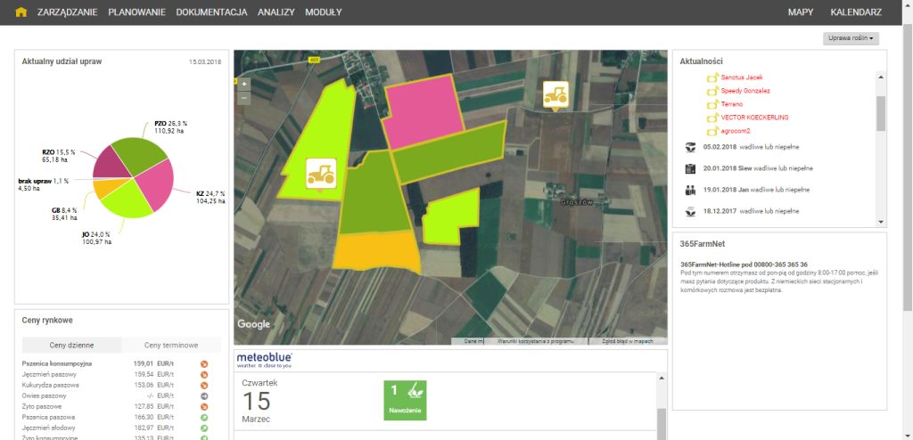Open the Terrano news link
913x440 pixels.
point(733,104)
